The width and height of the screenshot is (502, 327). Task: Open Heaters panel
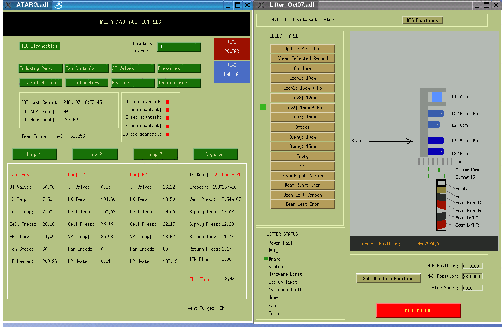[x=133, y=83]
